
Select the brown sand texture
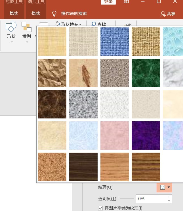tap(115, 73)
